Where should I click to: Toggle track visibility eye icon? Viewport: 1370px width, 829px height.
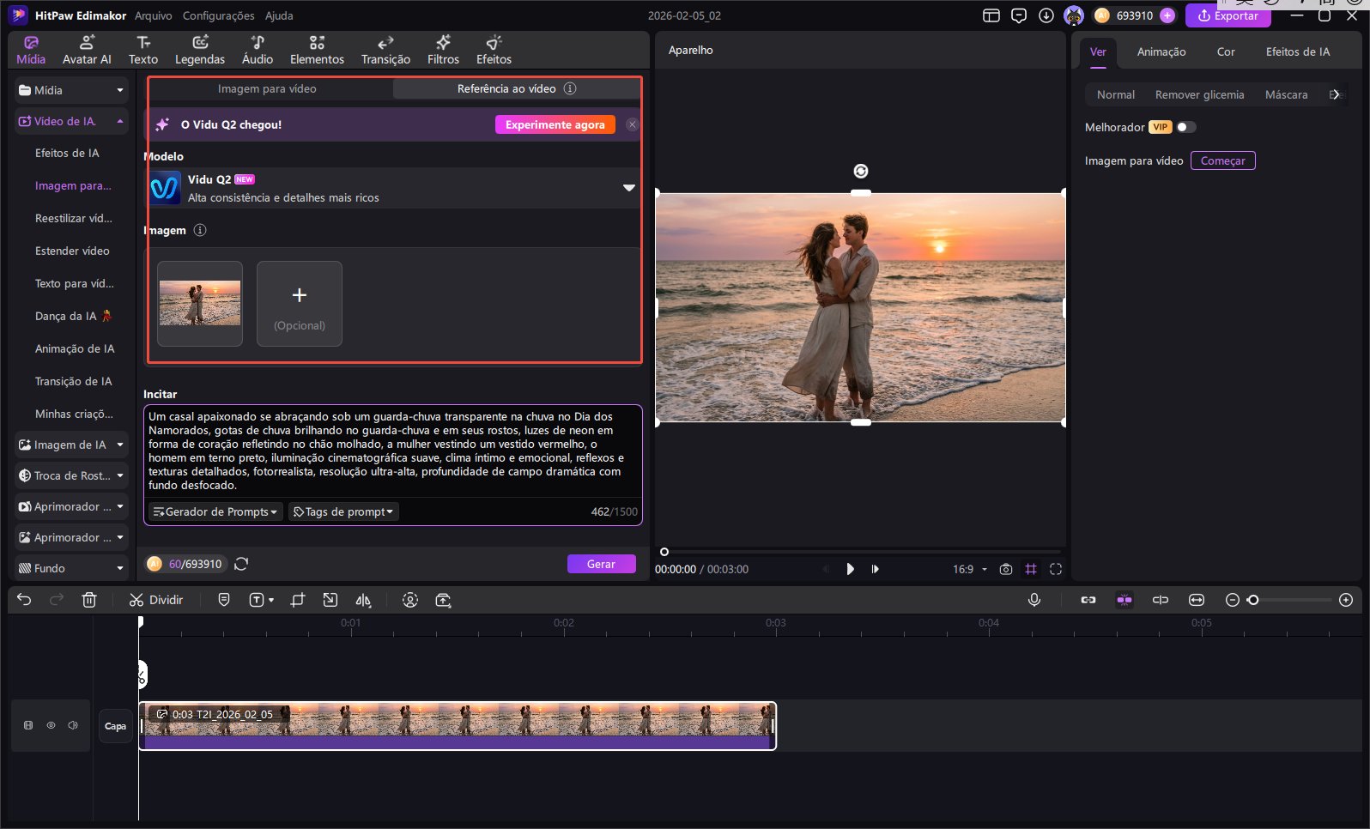click(x=51, y=725)
